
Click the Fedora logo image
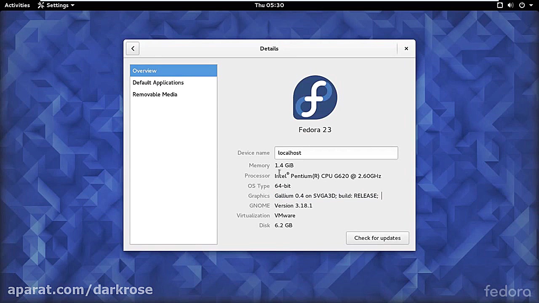tap(315, 98)
